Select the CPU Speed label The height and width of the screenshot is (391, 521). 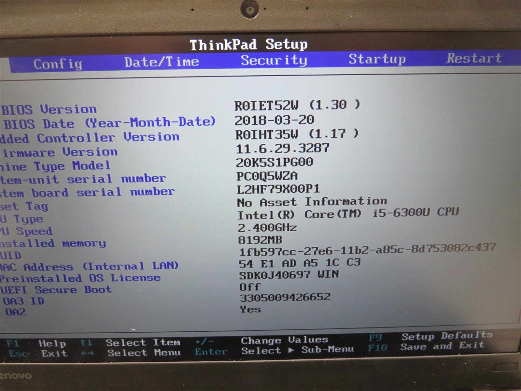tap(26, 231)
